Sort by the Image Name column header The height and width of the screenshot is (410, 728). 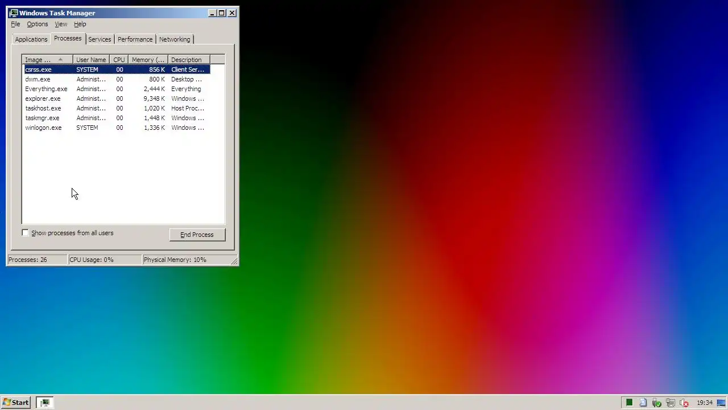48,60
